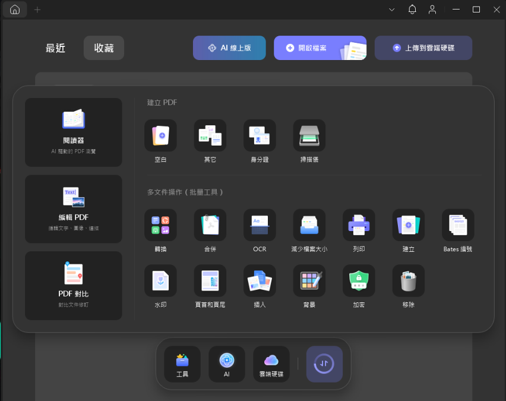Screen dimensions: 506x401
Task: Open the 掃描儀 scanner tool
Action: [309, 135]
